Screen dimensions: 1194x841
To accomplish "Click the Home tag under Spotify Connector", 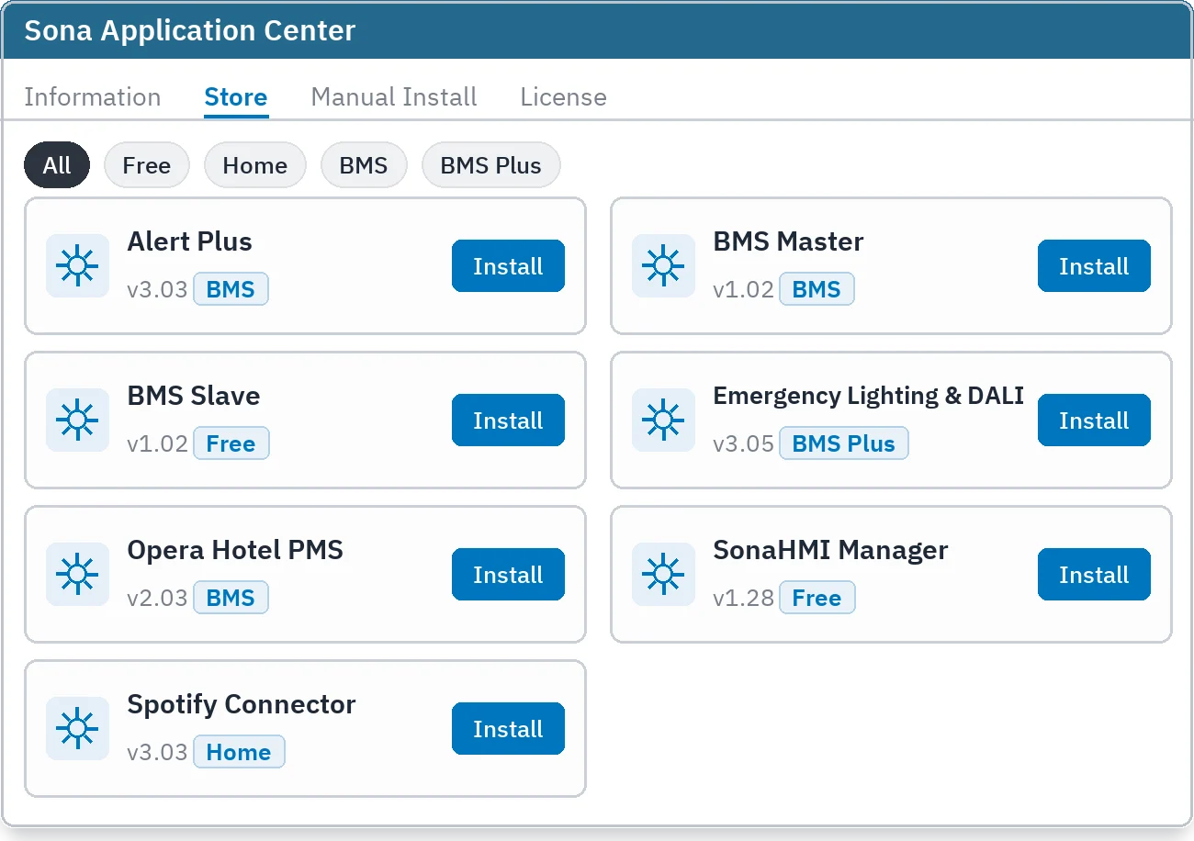I will click(239, 752).
